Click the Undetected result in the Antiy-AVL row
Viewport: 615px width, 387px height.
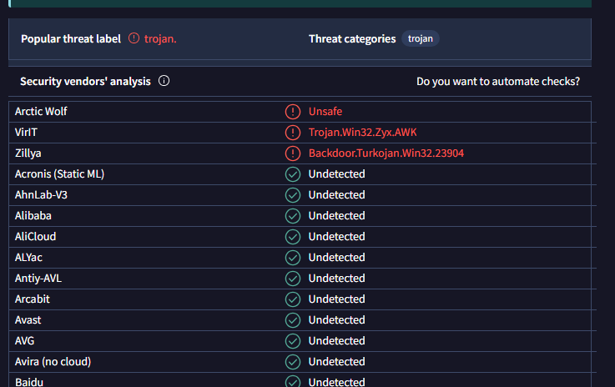336,278
